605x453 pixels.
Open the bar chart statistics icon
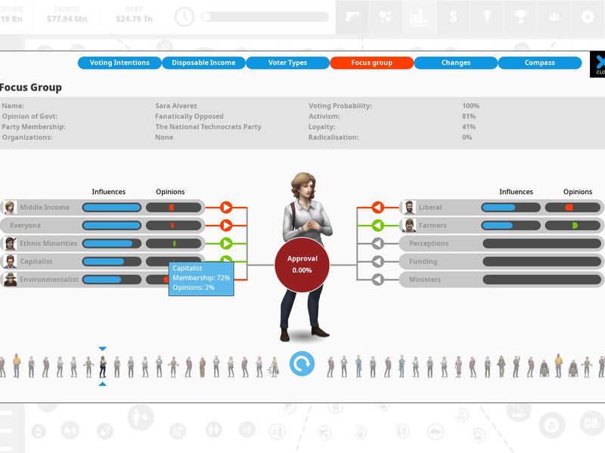[x=420, y=17]
